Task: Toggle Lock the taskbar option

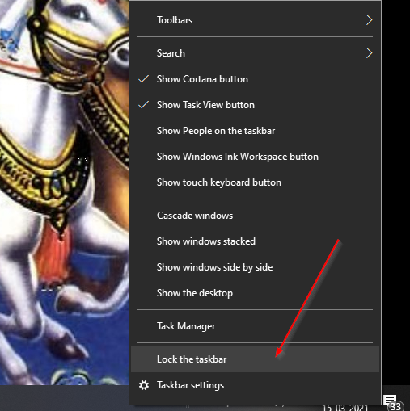Action: pyautogui.click(x=255, y=359)
